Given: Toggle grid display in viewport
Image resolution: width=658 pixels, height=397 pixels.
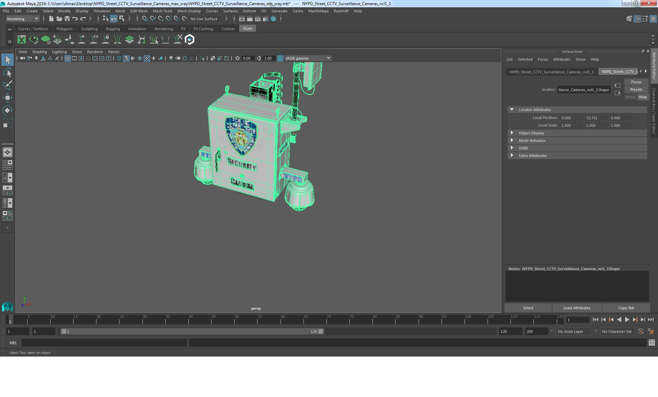Looking at the screenshot, I should point(68,58).
